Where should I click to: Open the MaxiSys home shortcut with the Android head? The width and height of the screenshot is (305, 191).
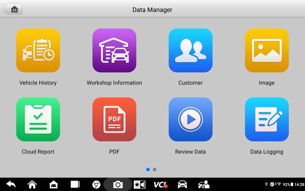(54, 184)
